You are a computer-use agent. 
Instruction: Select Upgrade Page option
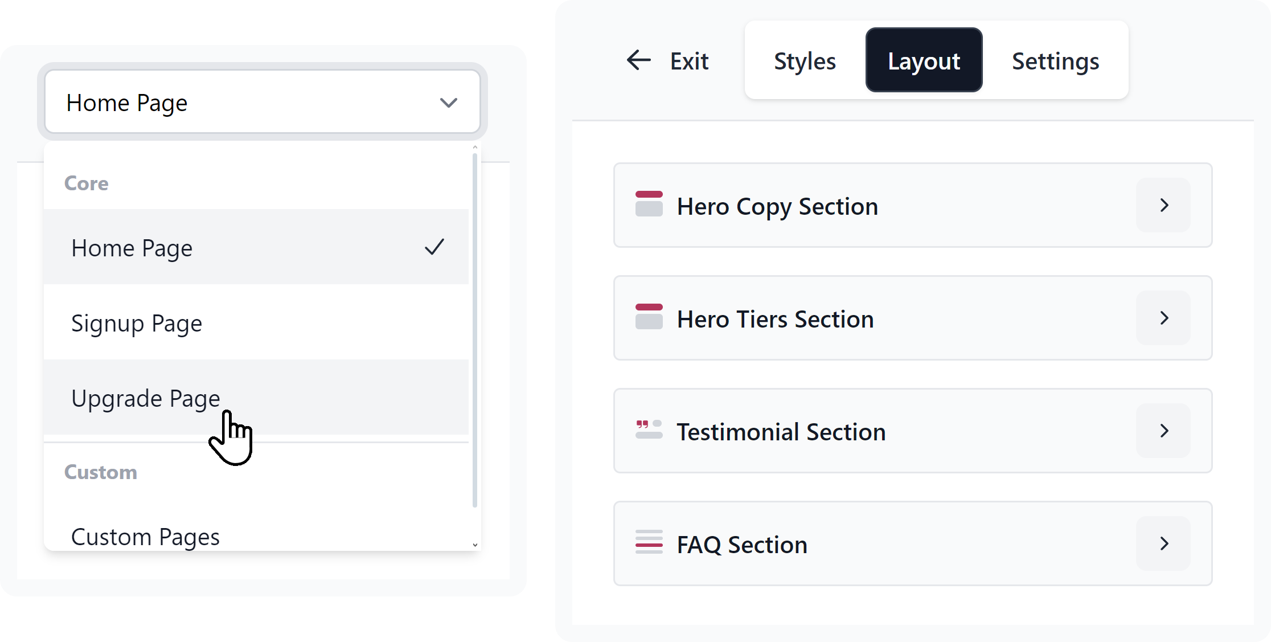tap(145, 398)
